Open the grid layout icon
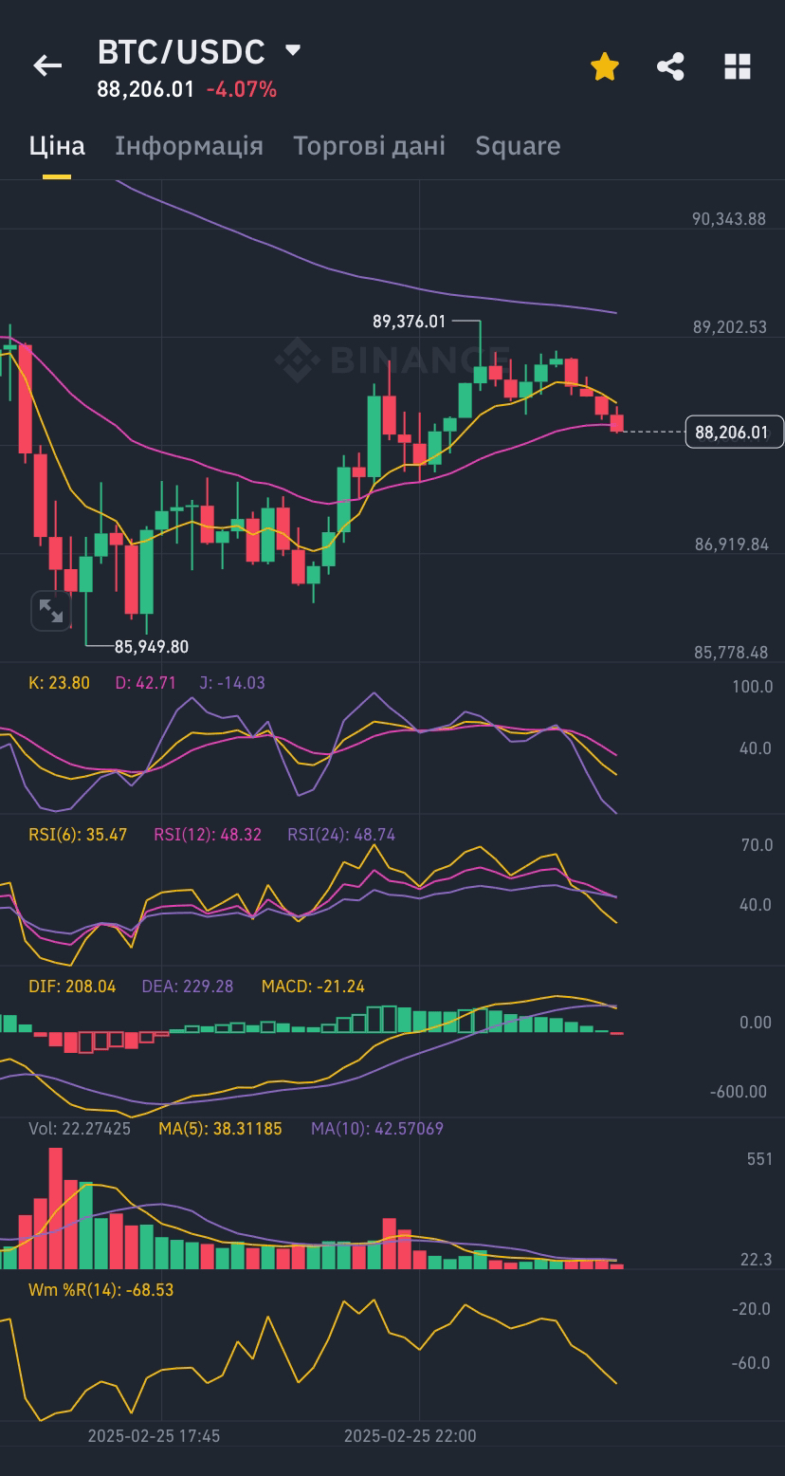 (737, 66)
